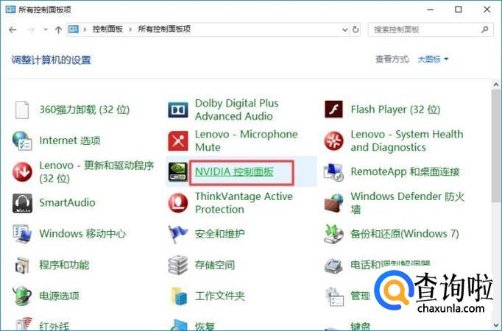The width and height of the screenshot is (502, 331).
Task: Click the 电源选项 battery icon
Action: [22, 296]
